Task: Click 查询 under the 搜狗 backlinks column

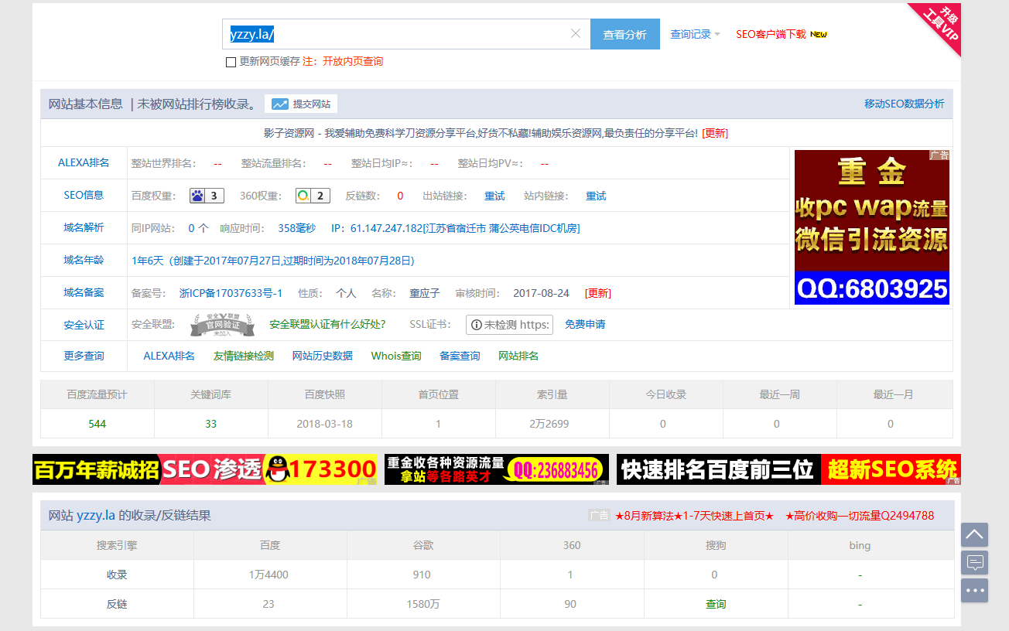Action: click(x=715, y=604)
